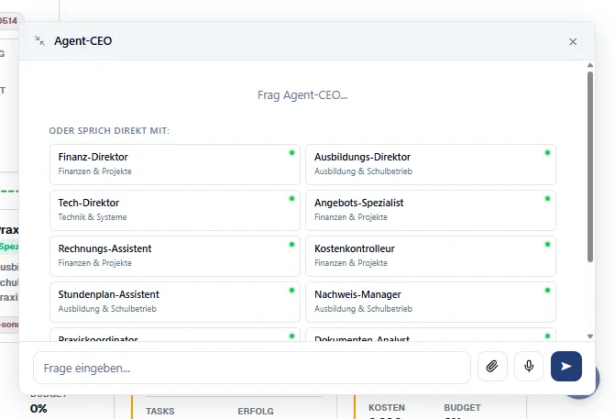Viewport: 615px width, 419px height.
Task: Type in the 'Frage eingeben...' input field
Action: pos(251,368)
